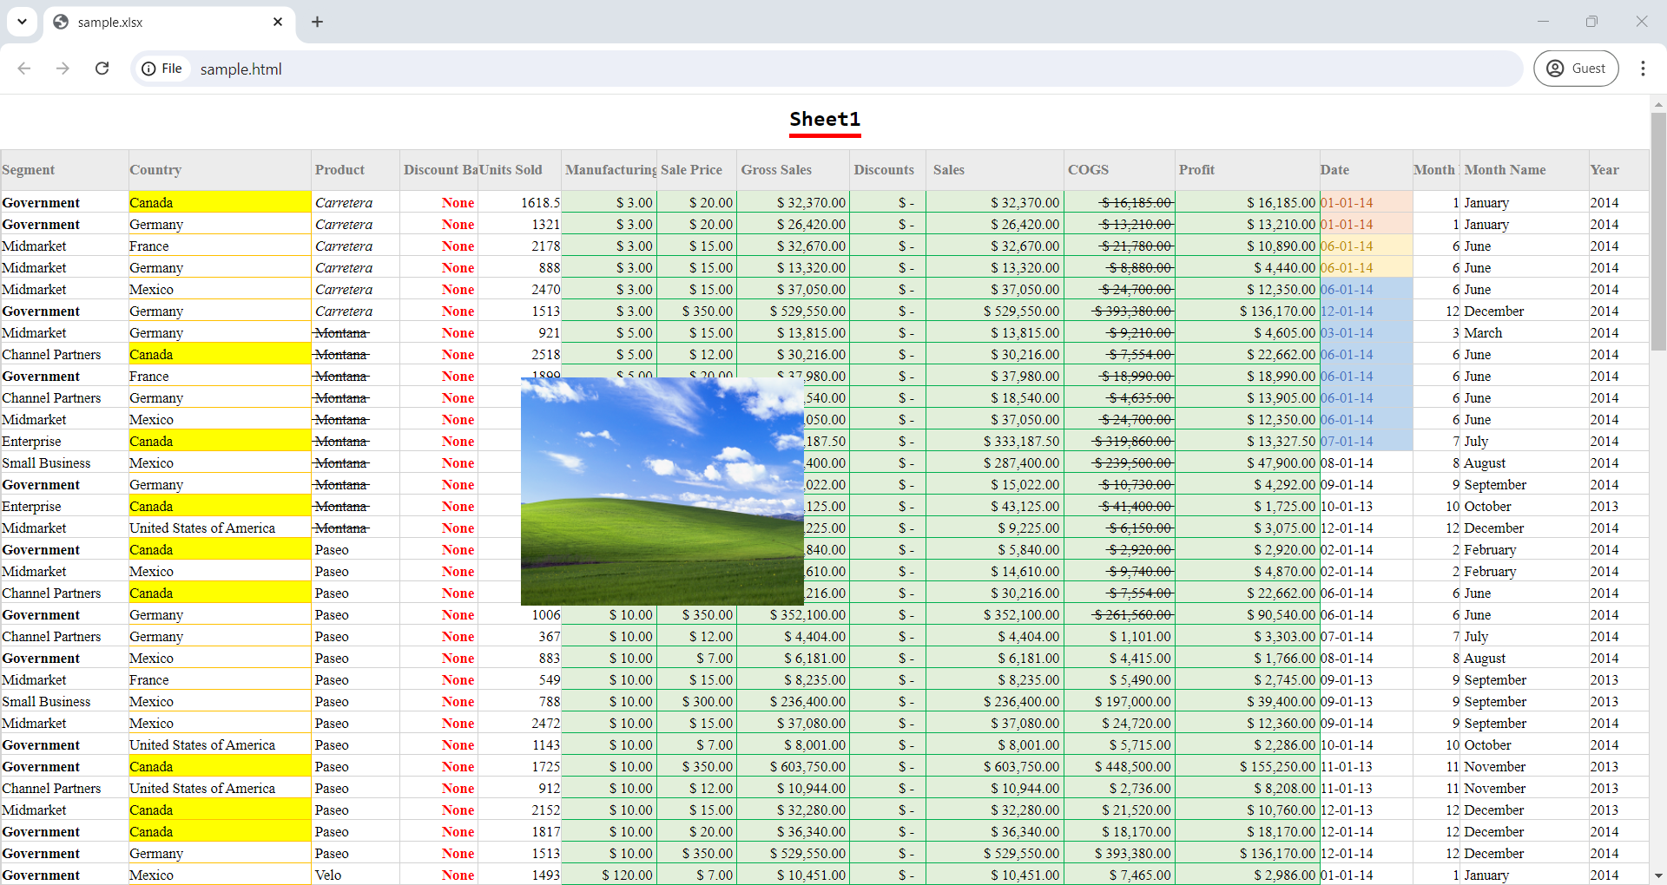Select the Small Business Mexico Montana segment cell

pyautogui.click(x=64, y=462)
